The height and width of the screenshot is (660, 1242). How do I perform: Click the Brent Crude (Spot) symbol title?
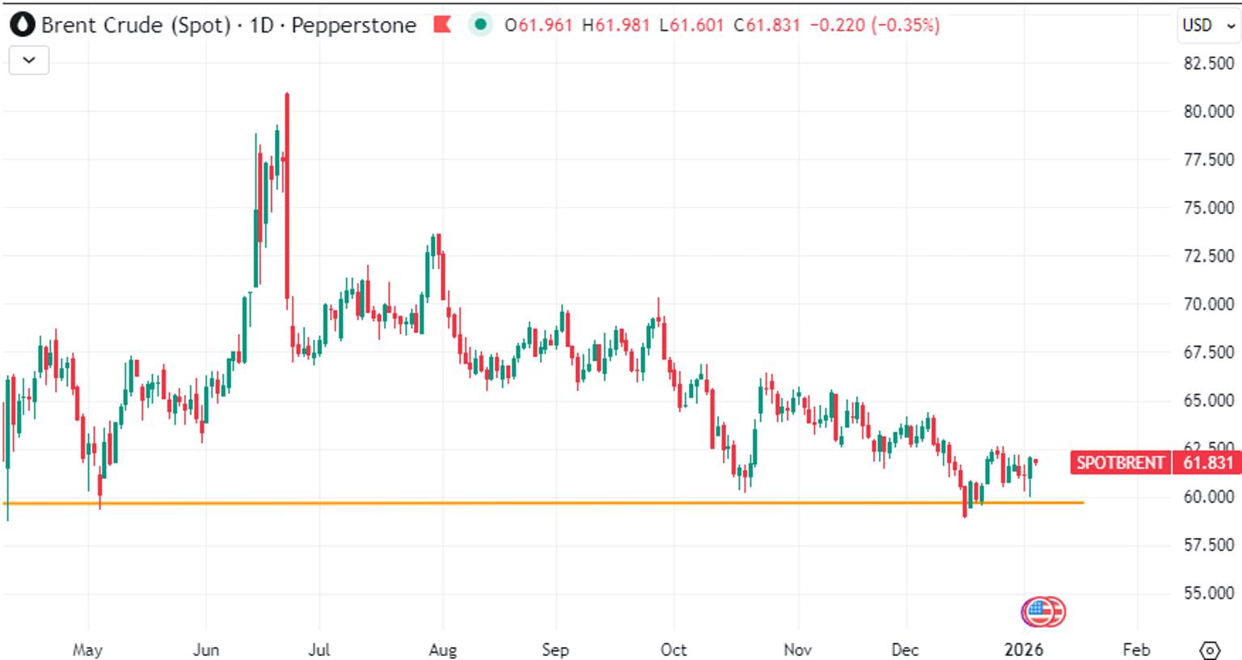137,25
